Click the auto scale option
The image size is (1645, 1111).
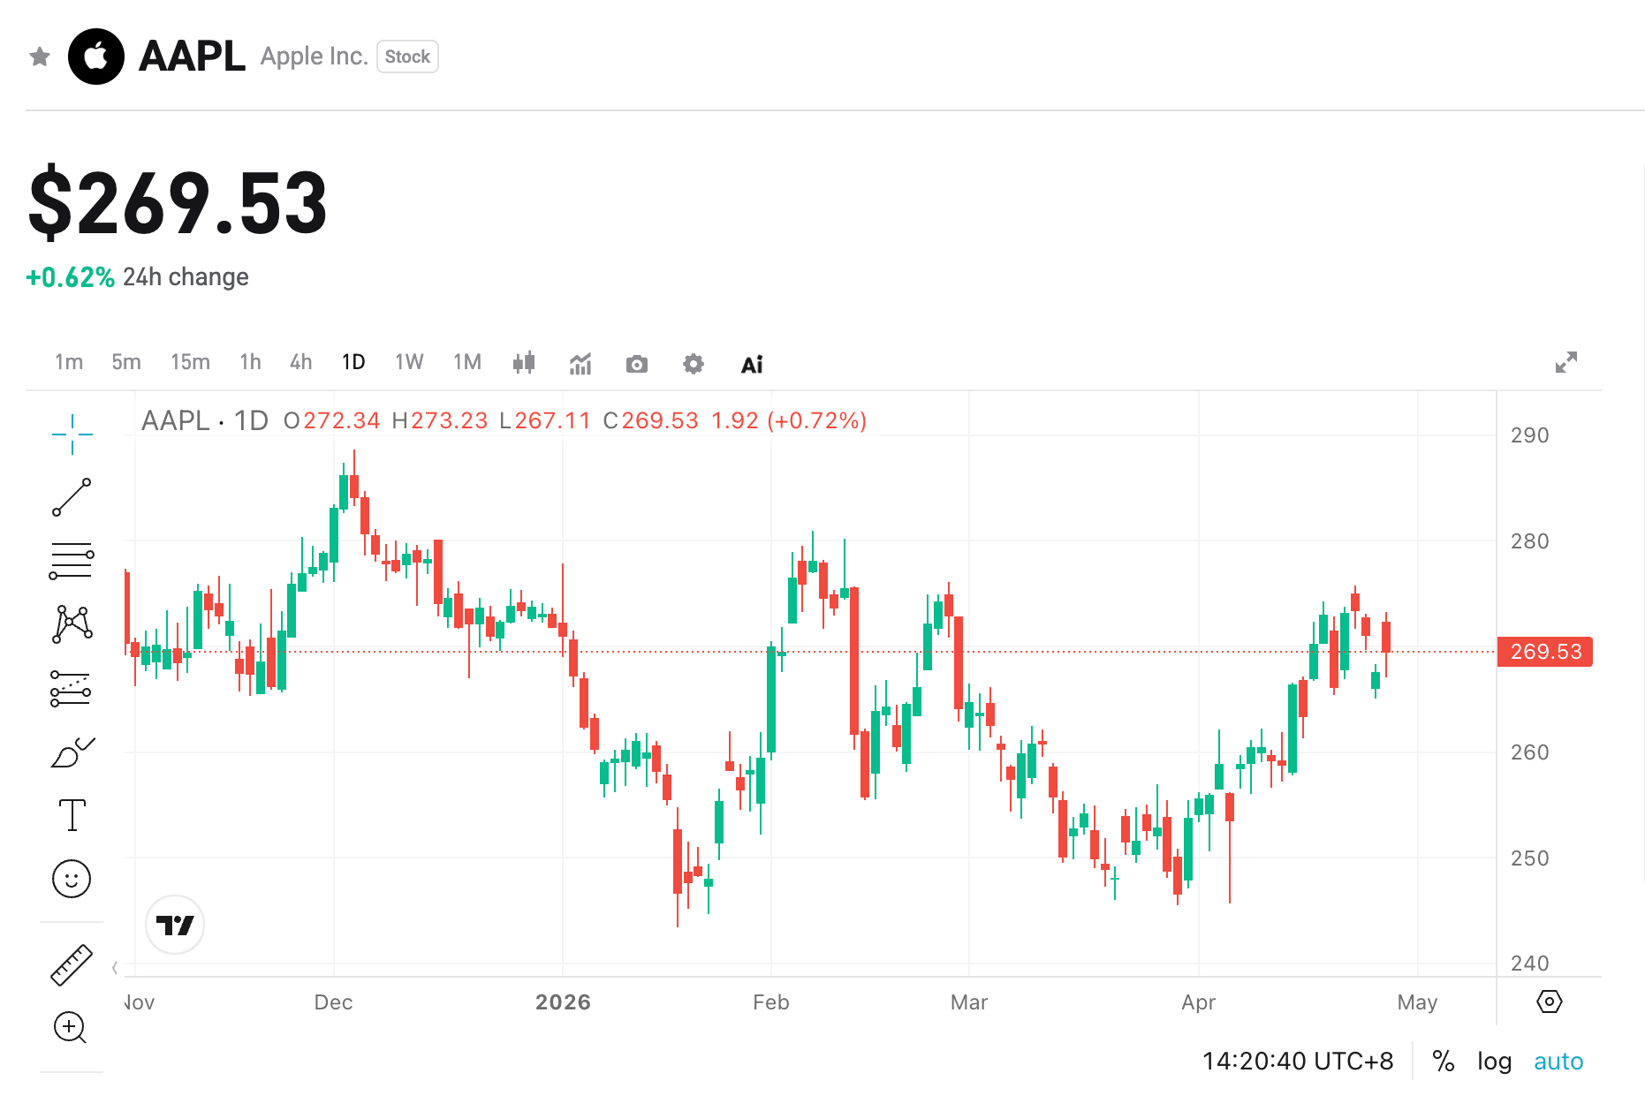1558,1060
